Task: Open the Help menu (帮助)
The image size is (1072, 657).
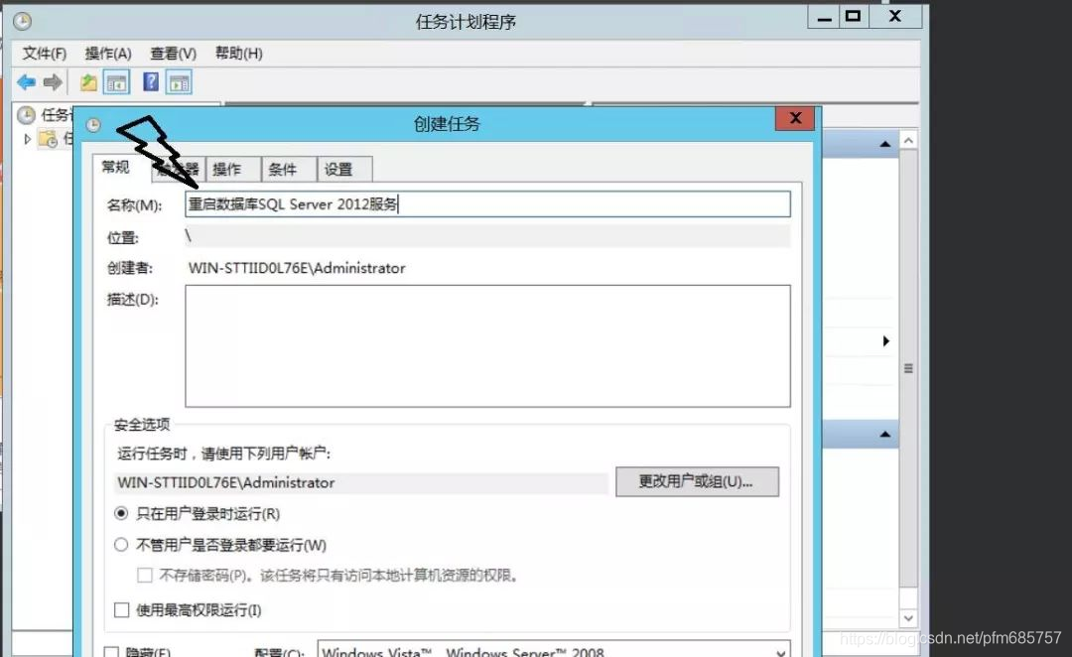Action: pos(238,54)
